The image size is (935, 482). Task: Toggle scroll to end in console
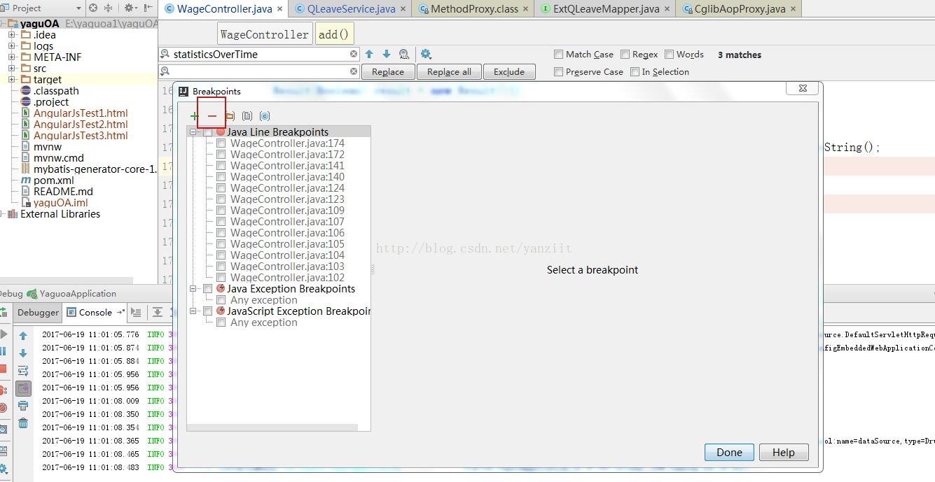pos(23,388)
